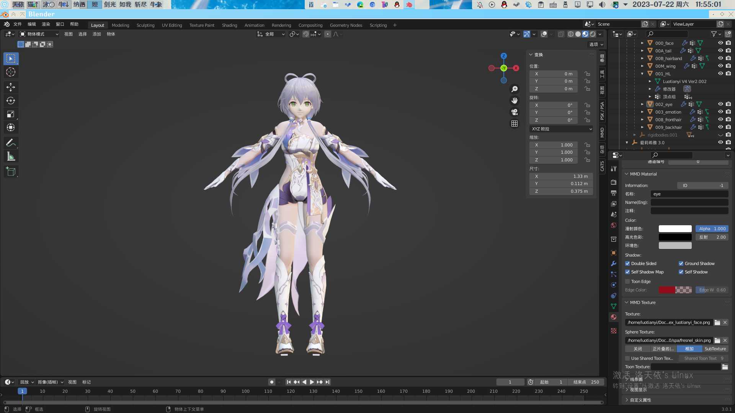Click the material 名称 field 'eye'
Viewport: 735px width, 413px height.
point(689,194)
